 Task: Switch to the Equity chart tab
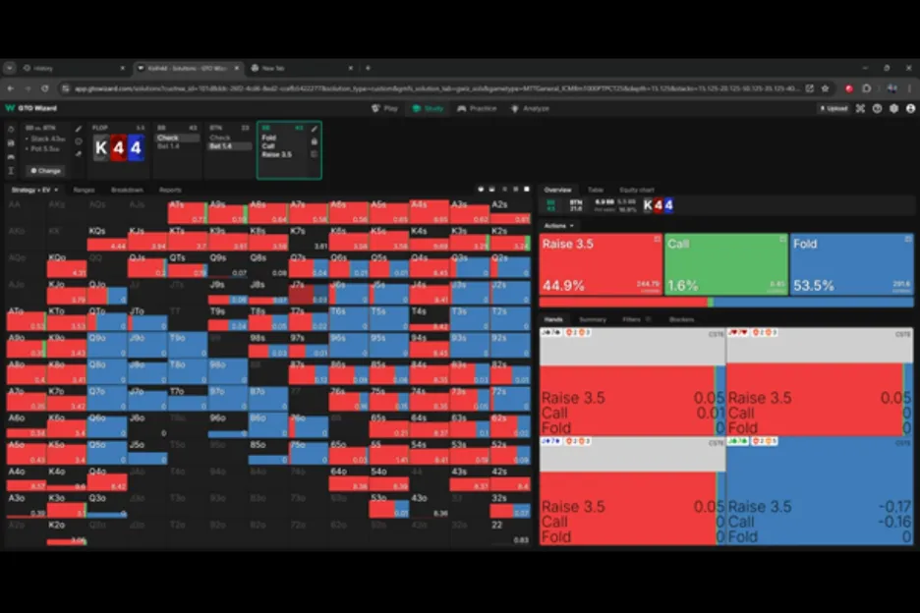coord(636,190)
